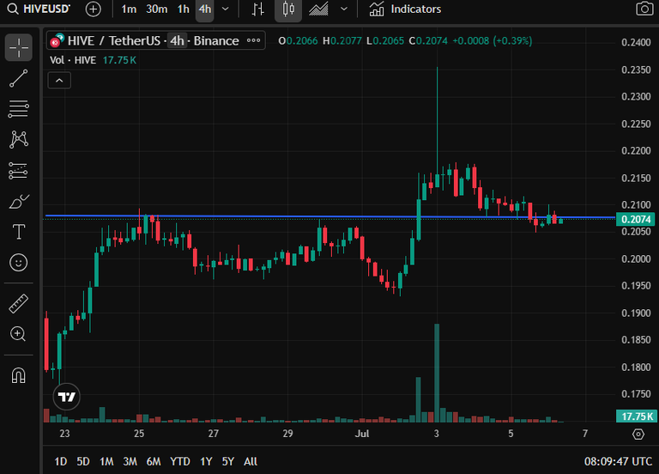The image size is (659, 474).
Task: Set the range to 5Y
Action: pyautogui.click(x=227, y=461)
